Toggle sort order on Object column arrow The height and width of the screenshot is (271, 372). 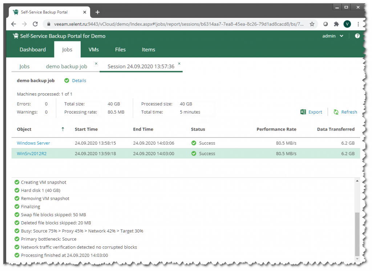(x=62, y=129)
